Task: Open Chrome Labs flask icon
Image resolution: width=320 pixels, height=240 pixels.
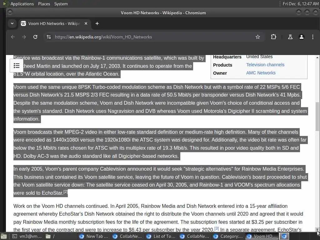Action: (x=290, y=37)
